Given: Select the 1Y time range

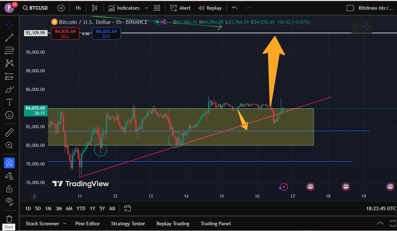Looking at the screenshot, I should (x=92, y=208).
